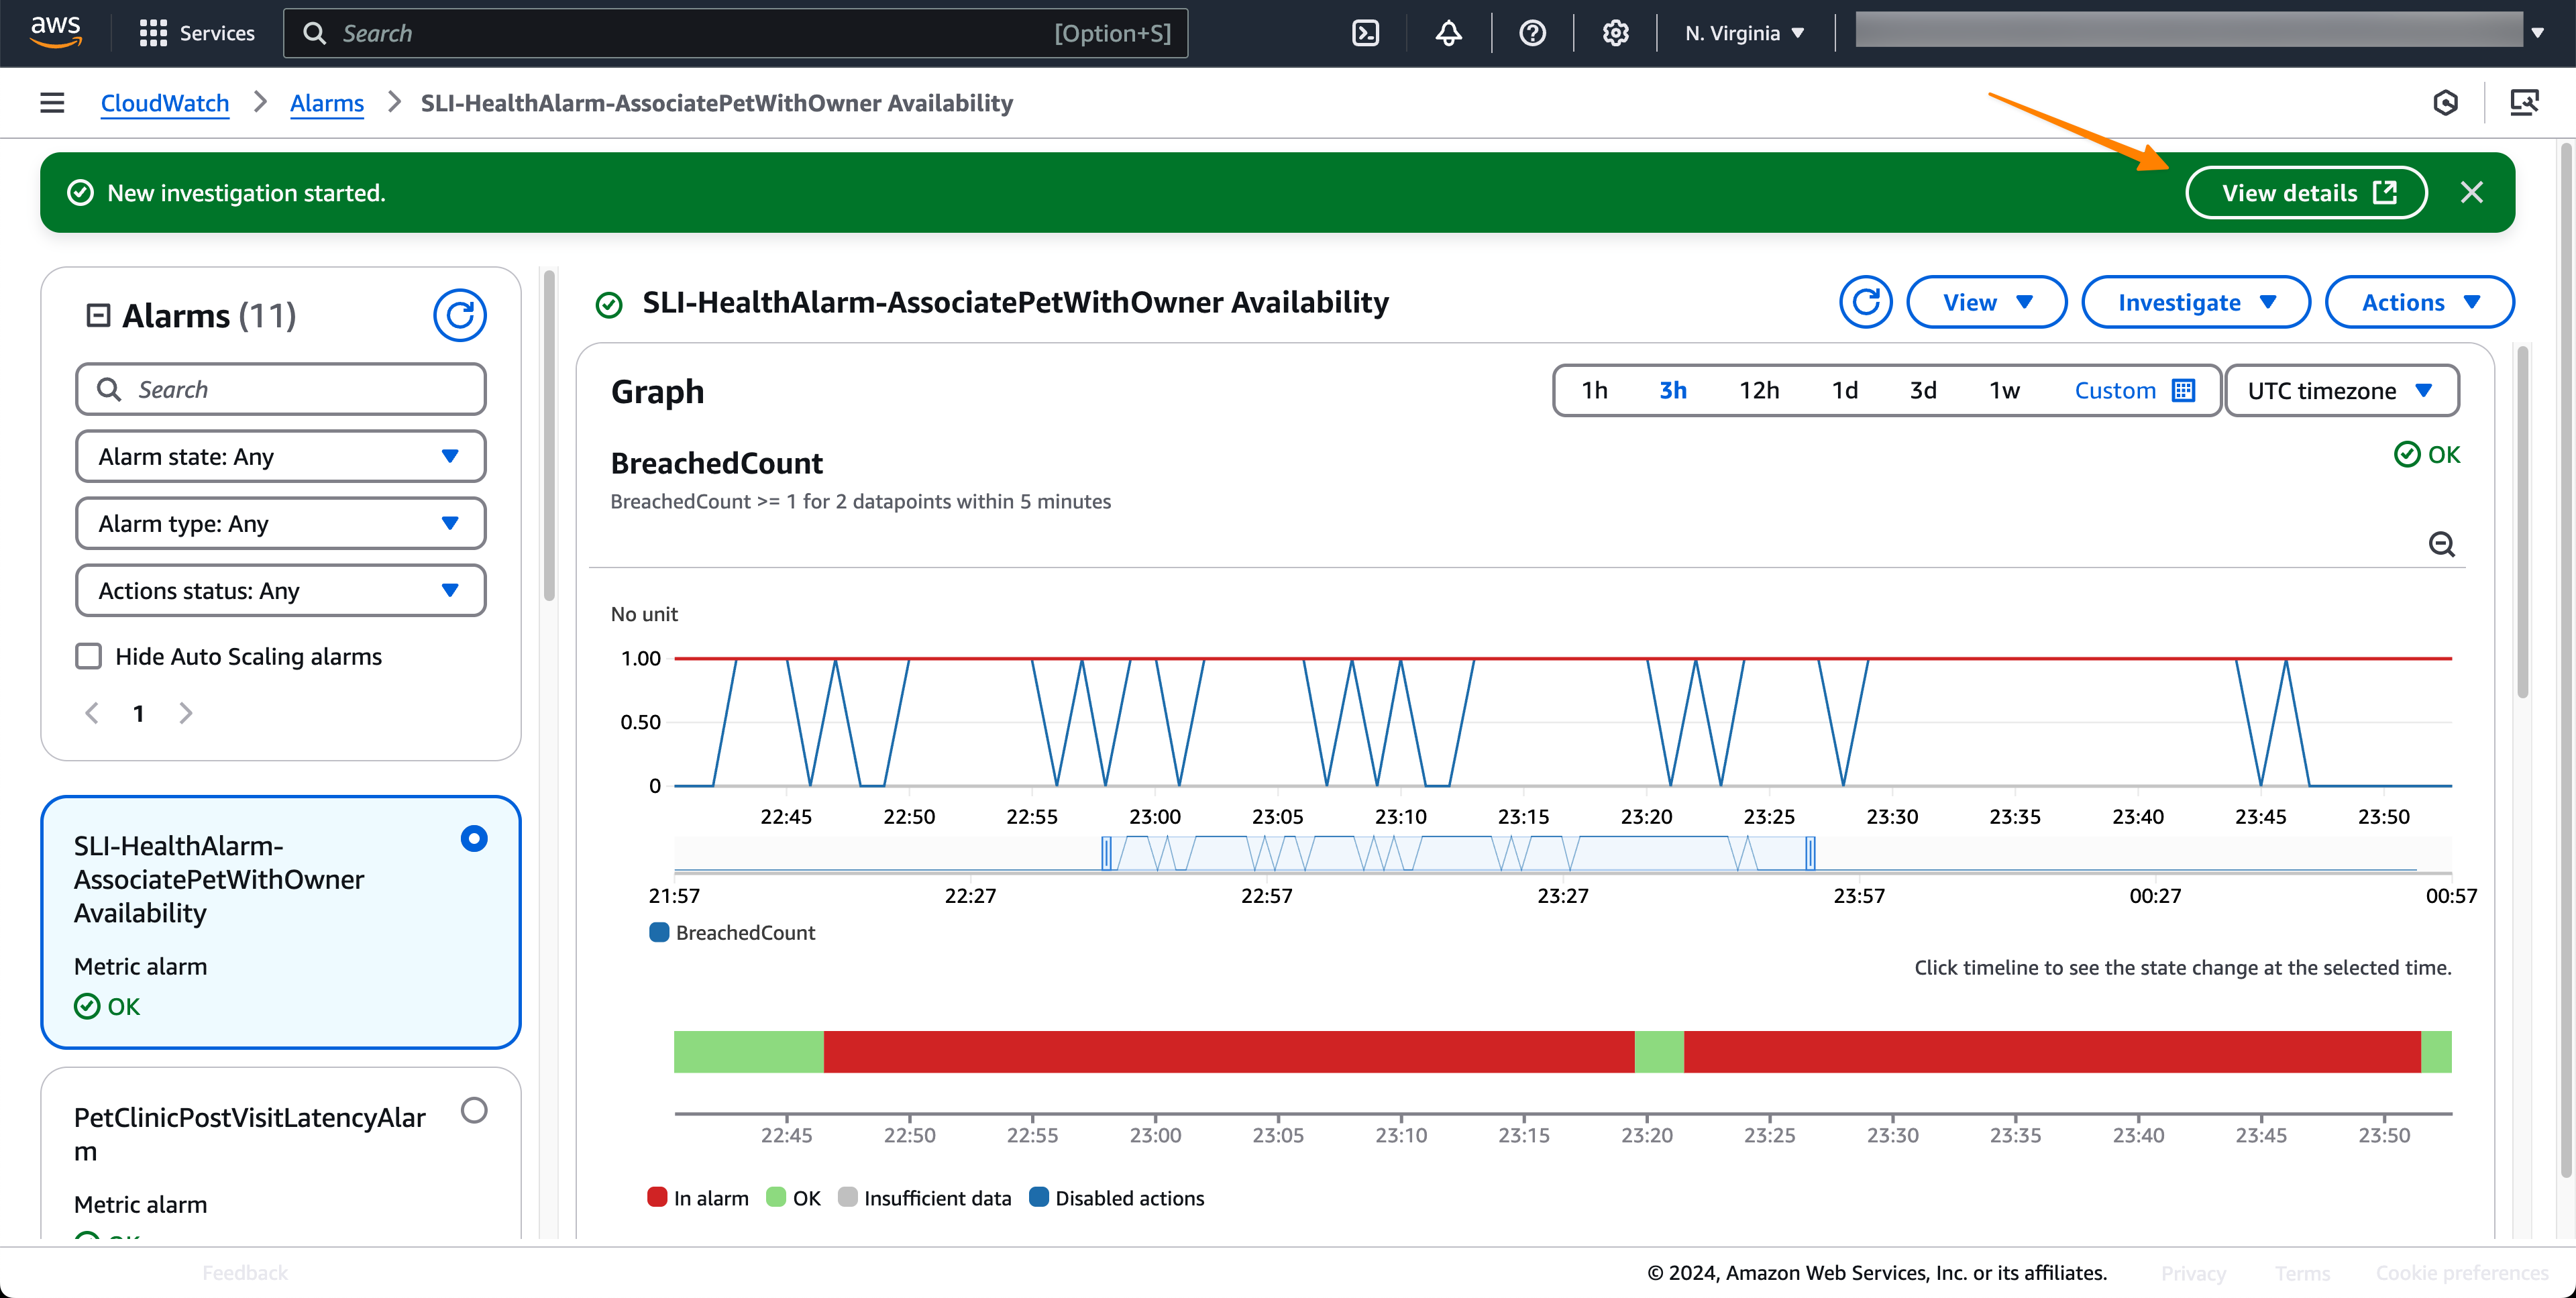The image size is (2576, 1298).
Task: Open the Investigate dropdown
Action: [x=2195, y=302]
